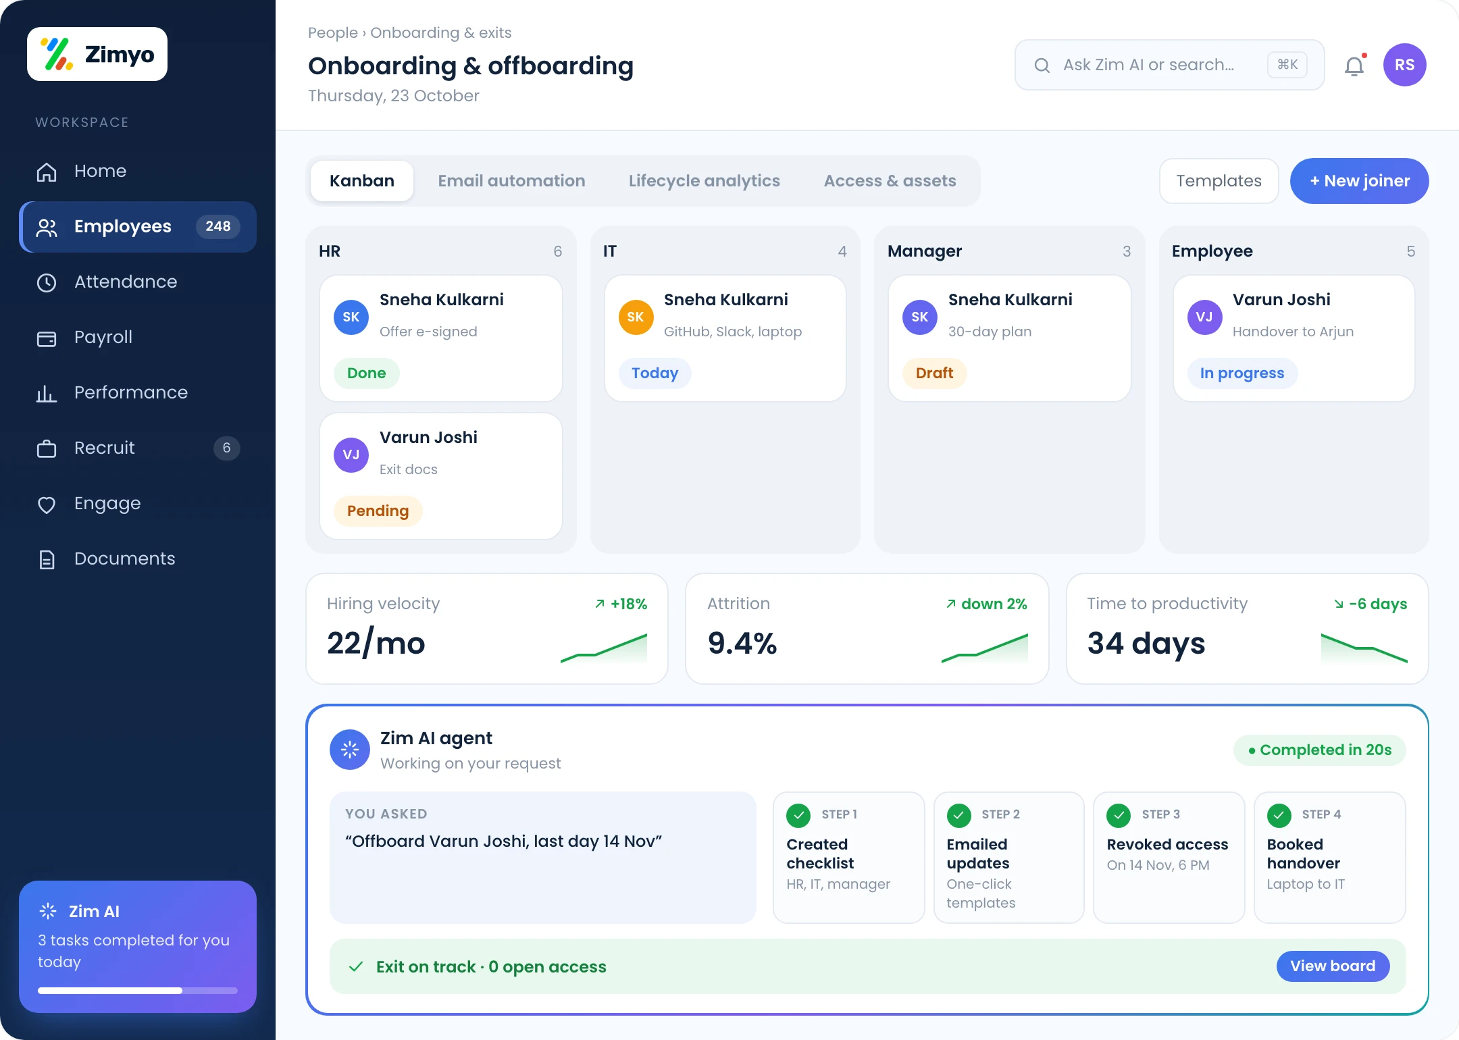Click the Completed in 20s badge
Image resolution: width=1459 pixels, height=1040 pixels.
1320,750
